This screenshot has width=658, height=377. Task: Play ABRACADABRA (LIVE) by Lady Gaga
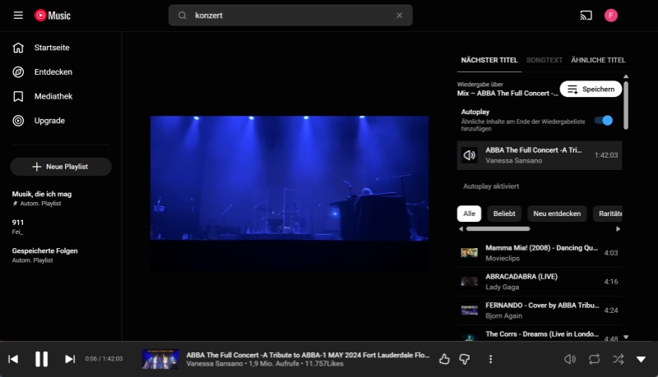point(540,282)
